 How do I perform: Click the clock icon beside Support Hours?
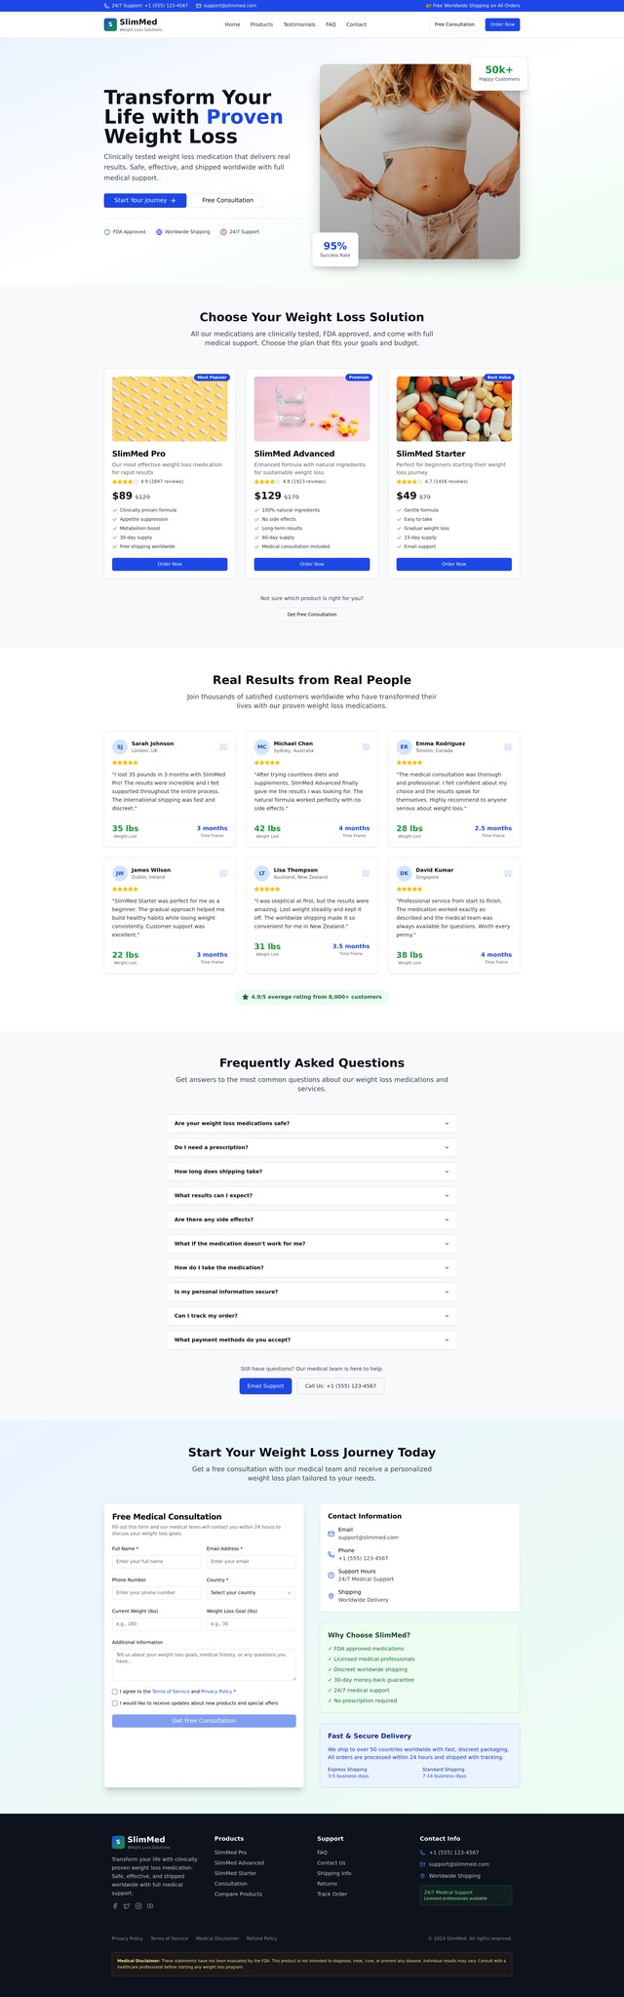[x=331, y=1575]
